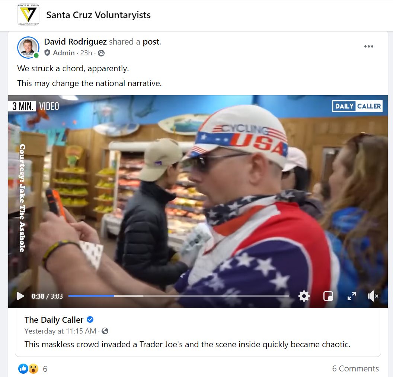Click The Daily Caller verified badge

(90, 319)
